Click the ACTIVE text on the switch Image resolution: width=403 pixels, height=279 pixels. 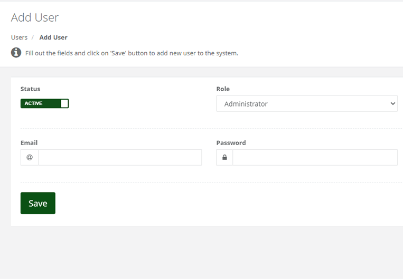click(33, 103)
